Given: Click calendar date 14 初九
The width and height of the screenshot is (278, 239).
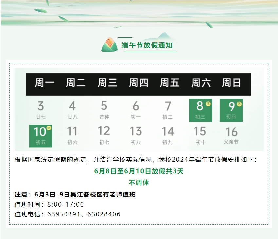Looking at the screenshot, I should pyautogui.click(x=168, y=135).
